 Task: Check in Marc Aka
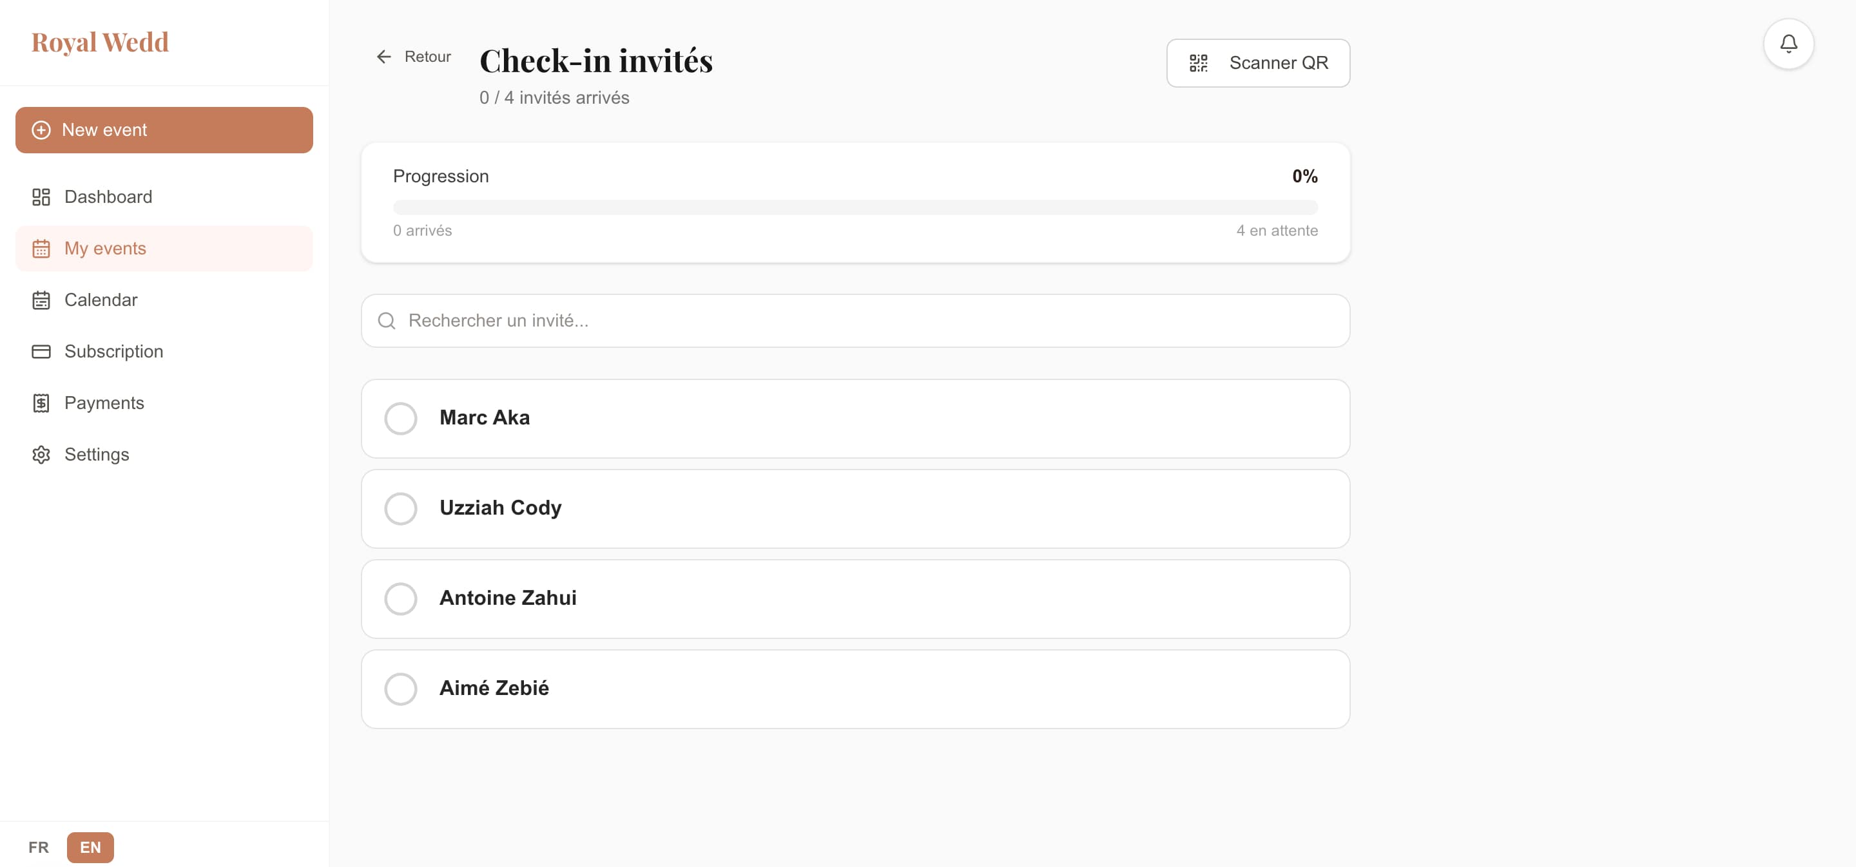pos(401,419)
